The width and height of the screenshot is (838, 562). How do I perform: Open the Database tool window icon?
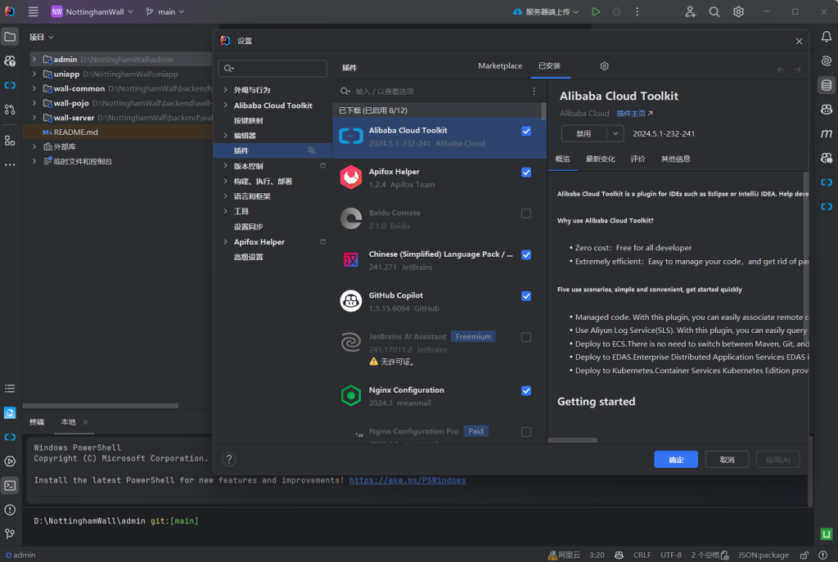[827, 85]
